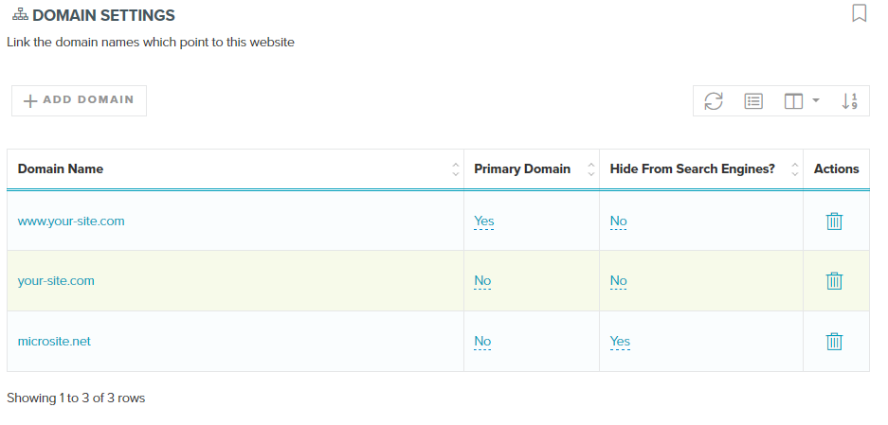Toggle the card view icon
Viewport: 888px width, 425px height.
(x=753, y=100)
